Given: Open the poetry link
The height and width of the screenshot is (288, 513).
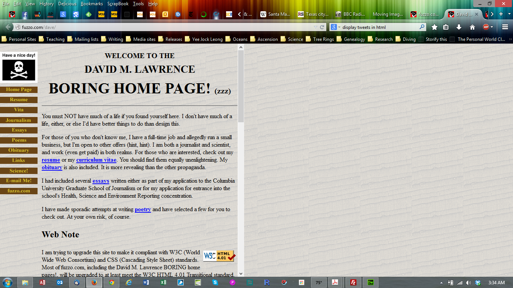Looking at the screenshot, I should (x=143, y=209).
